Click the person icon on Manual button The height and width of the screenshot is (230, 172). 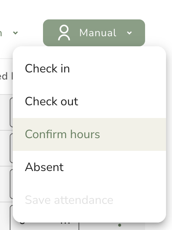pyautogui.click(x=64, y=32)
